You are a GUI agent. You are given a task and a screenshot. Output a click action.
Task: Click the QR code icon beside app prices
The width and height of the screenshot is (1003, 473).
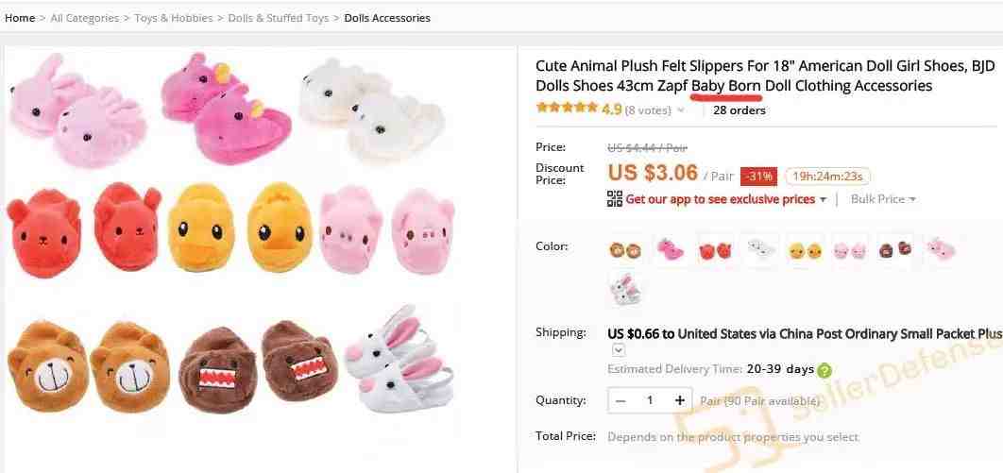614,199
